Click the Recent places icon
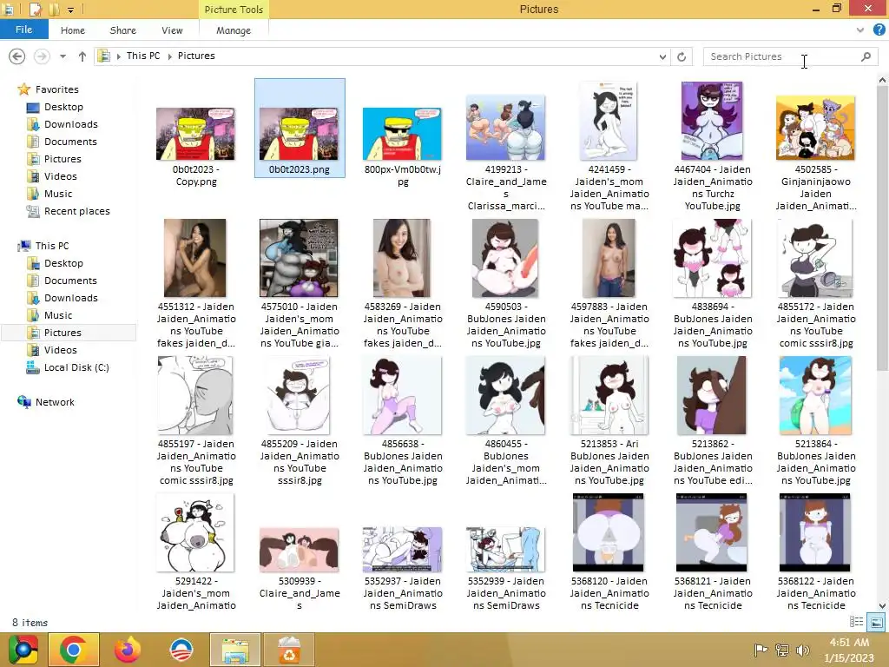 click(32, 211)
